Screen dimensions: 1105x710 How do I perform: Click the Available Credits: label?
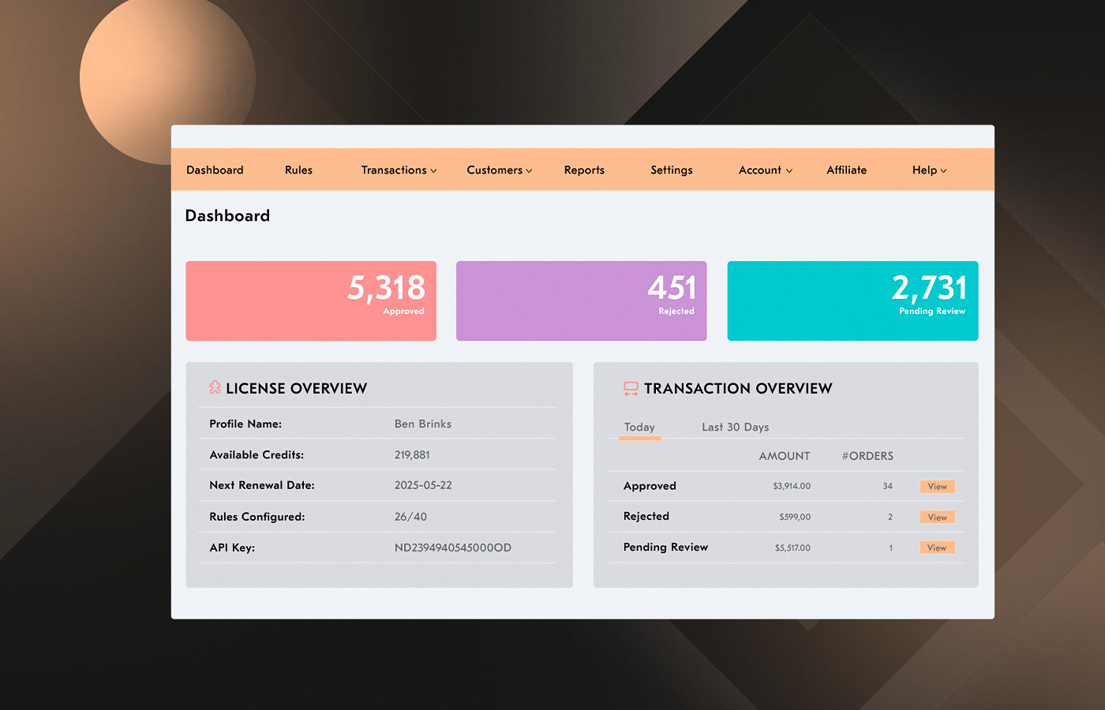click(x=257, y=454)
